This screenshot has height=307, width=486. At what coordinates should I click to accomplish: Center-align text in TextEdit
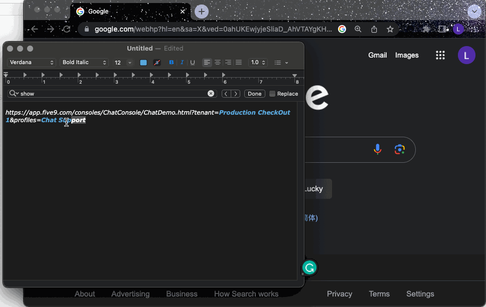[x=218, y=63]
